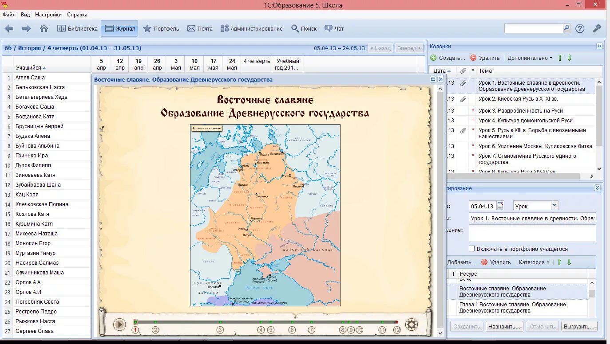Open the Настройки menu

pyautogui.click(x=48, y=15)
